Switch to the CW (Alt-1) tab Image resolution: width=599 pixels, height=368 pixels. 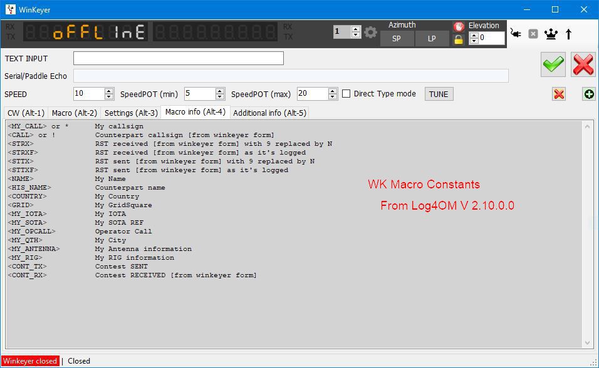point(26,113)
